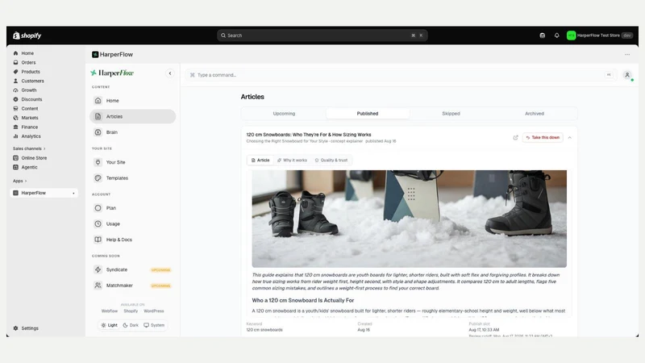Open article in new window icon
645x363 pixels.
(515, 137)
